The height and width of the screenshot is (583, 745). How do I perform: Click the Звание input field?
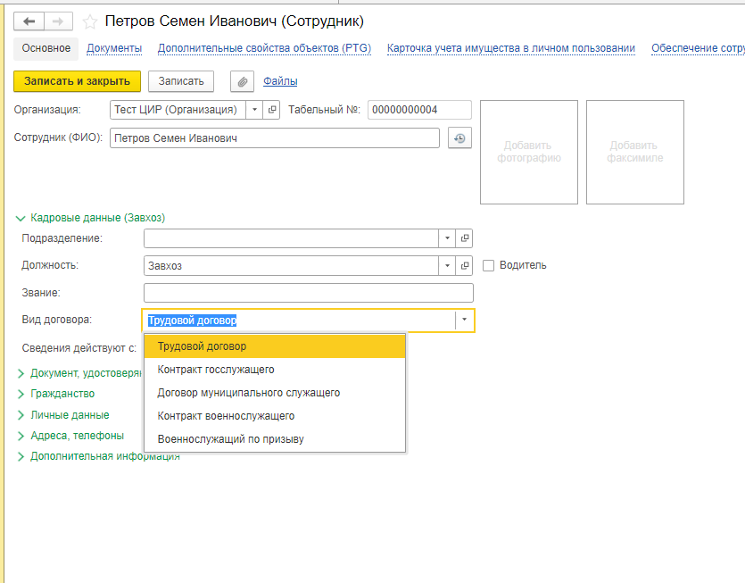click(x=309, y=293)
